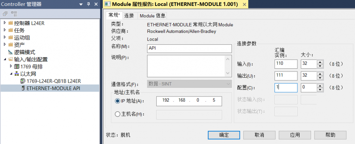Screen dimensions: 355x144
Task: Select the 主机名 radio button
Action: [x=118, y=114]
